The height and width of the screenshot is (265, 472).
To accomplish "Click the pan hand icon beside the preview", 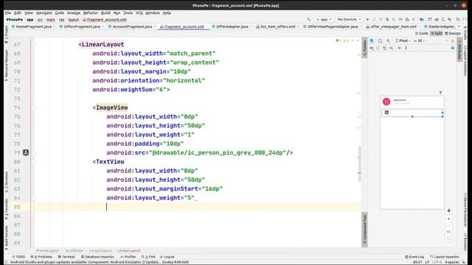I will [448, 211].
